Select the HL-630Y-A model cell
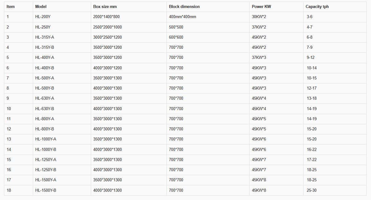371x200 pixels. pyautogui.click(x=45, y=98)
